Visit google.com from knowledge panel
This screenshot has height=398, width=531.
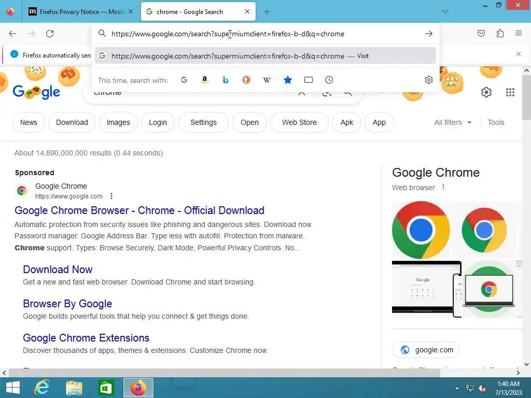[426, 350]
